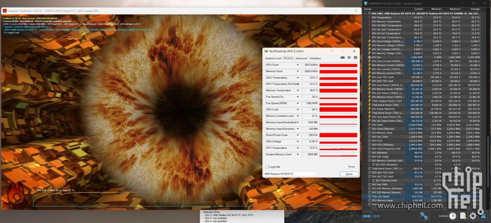This screenshot has height=223, width=491.
Task: Click thermometer icon beside GPU Hot Spot Temperature
Action: (x=370, y=30)
